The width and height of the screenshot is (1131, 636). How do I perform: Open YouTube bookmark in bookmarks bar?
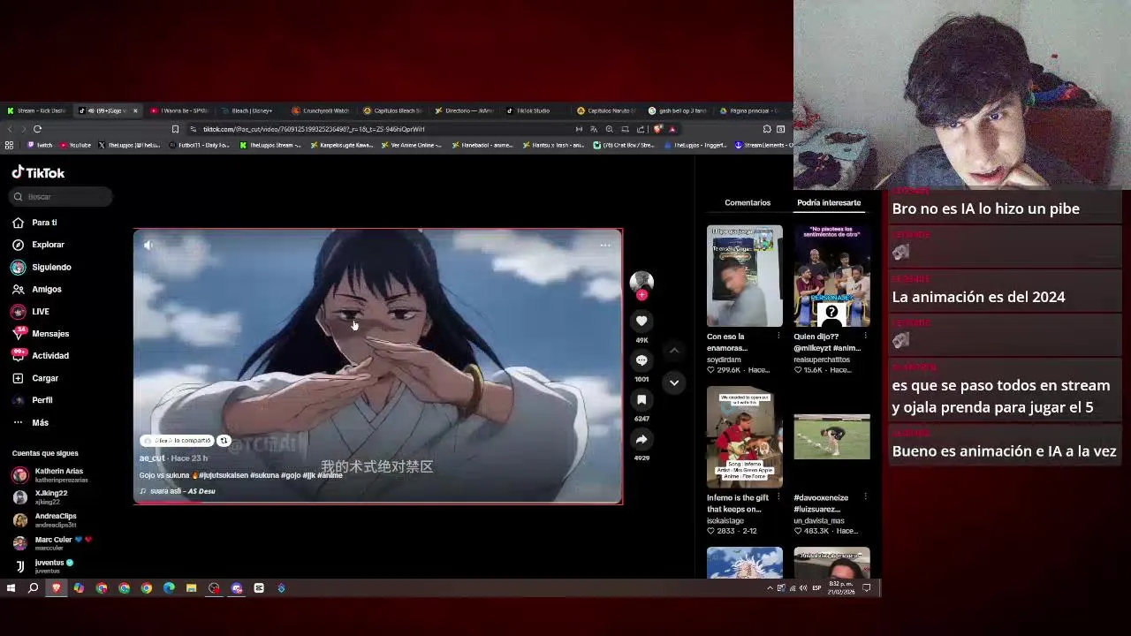[x=75, y=145]
